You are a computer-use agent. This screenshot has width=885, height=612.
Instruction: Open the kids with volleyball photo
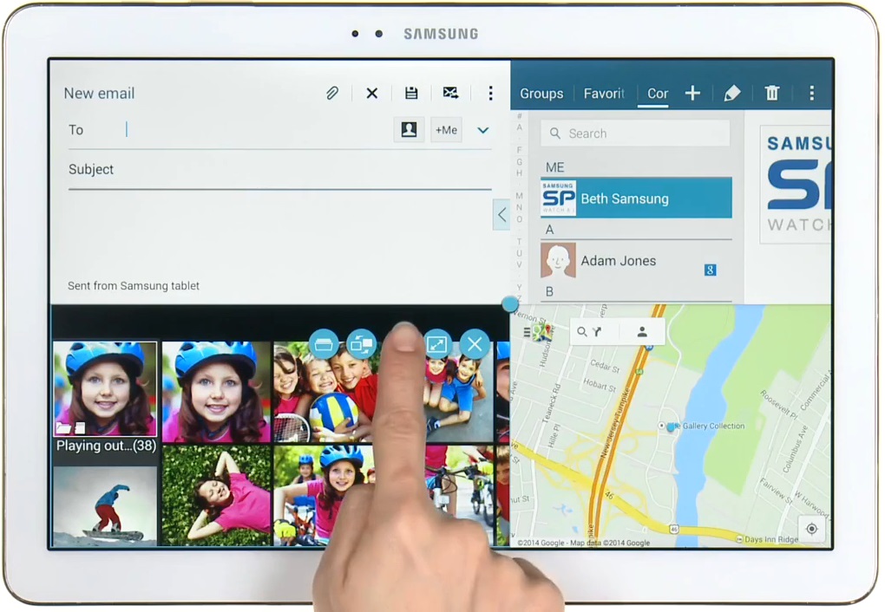click(324, 392)
